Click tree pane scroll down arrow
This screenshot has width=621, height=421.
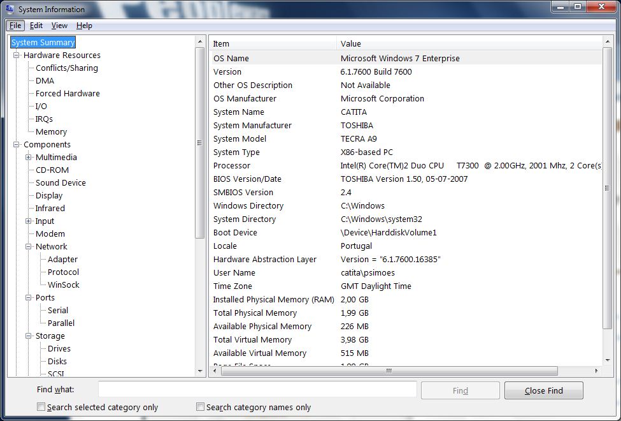[200, 371]
